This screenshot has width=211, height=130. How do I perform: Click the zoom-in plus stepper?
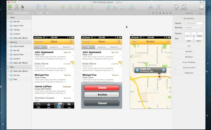(x=49, y=13)
